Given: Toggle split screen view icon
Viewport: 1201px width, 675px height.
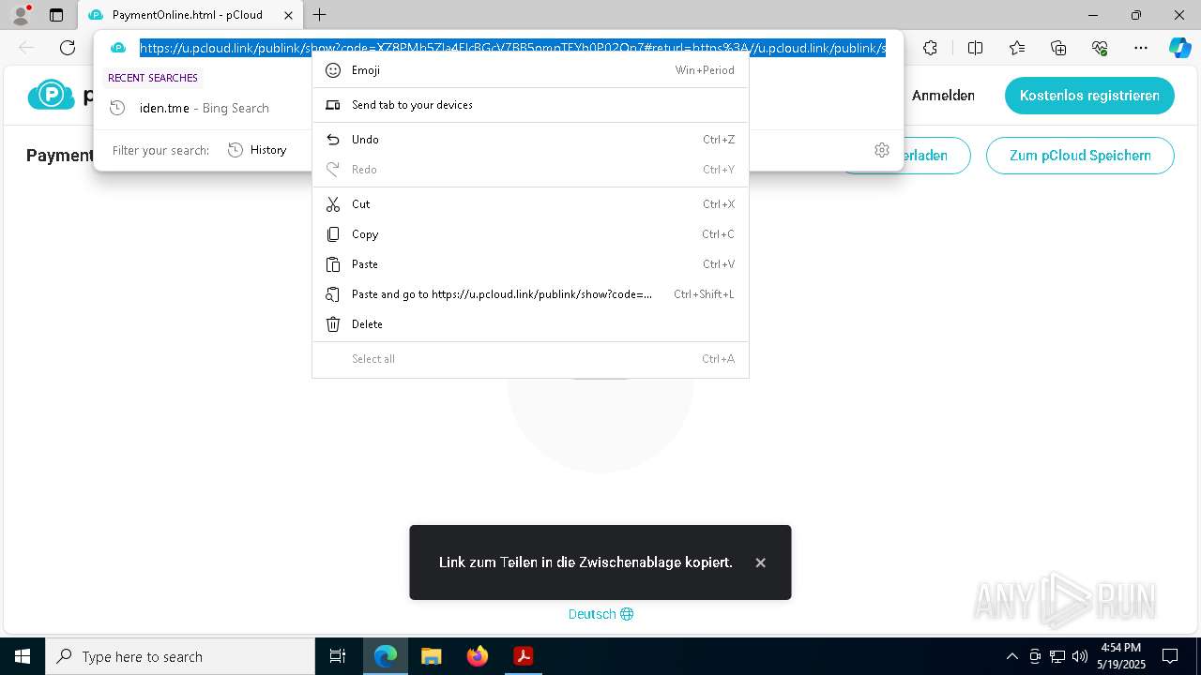Looking at the screenshot, I should pyautogui.click(x=975, y=48).
